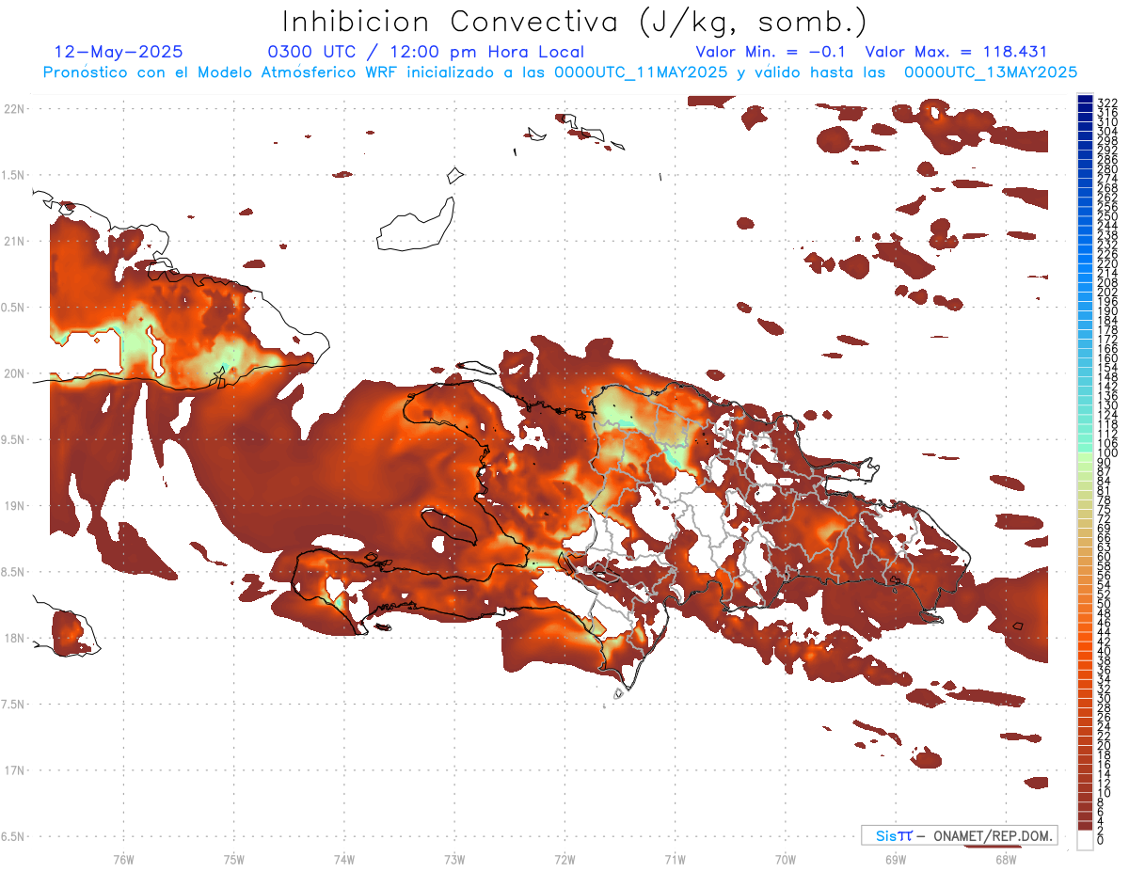Click the "0300 UTC / 12:00 pm Hora Local" time label
1129x872 pixels.
click(x=426, y=52)
